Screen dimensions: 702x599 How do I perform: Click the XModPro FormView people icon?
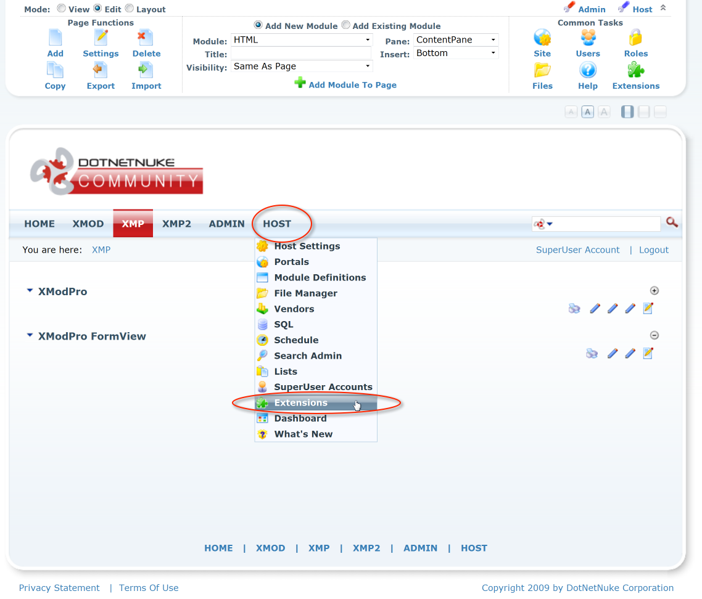592,354
